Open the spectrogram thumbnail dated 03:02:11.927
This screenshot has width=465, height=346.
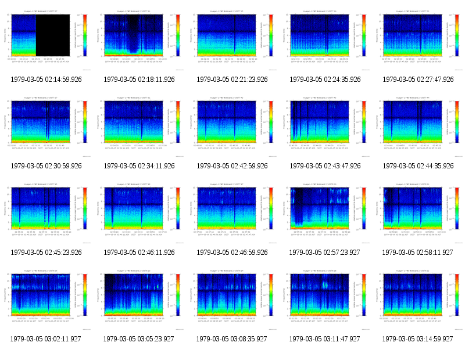(46, 300)
